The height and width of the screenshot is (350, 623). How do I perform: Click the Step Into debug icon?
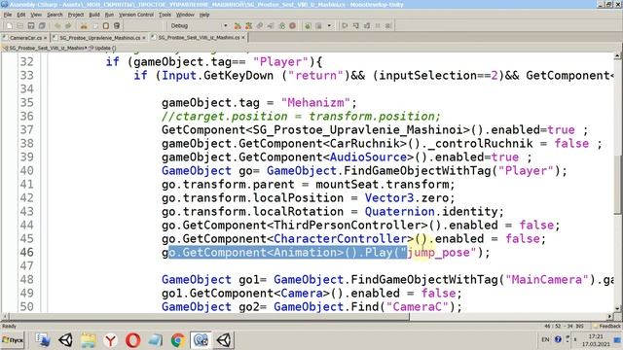coord(356,26)
